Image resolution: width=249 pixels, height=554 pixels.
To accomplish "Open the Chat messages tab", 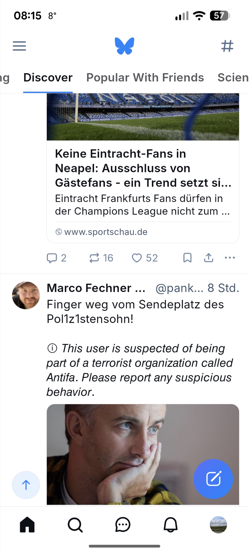I will pos(123,525).
